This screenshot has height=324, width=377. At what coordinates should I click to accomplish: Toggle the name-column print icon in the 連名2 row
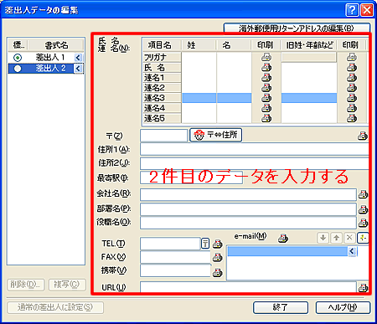coord(266,88)
